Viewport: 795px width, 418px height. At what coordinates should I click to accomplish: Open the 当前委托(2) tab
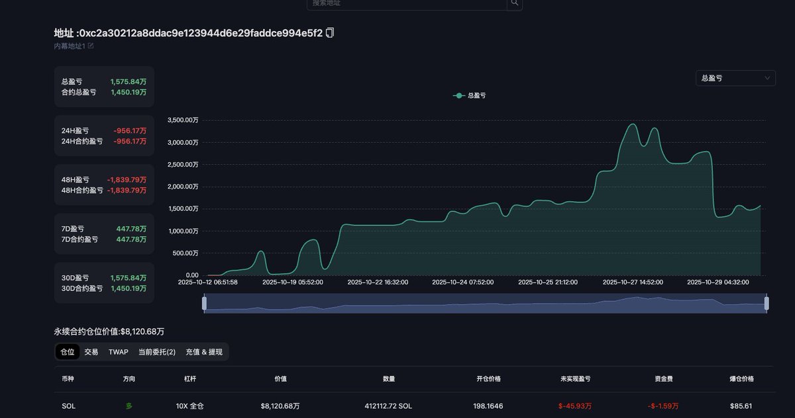157,352
